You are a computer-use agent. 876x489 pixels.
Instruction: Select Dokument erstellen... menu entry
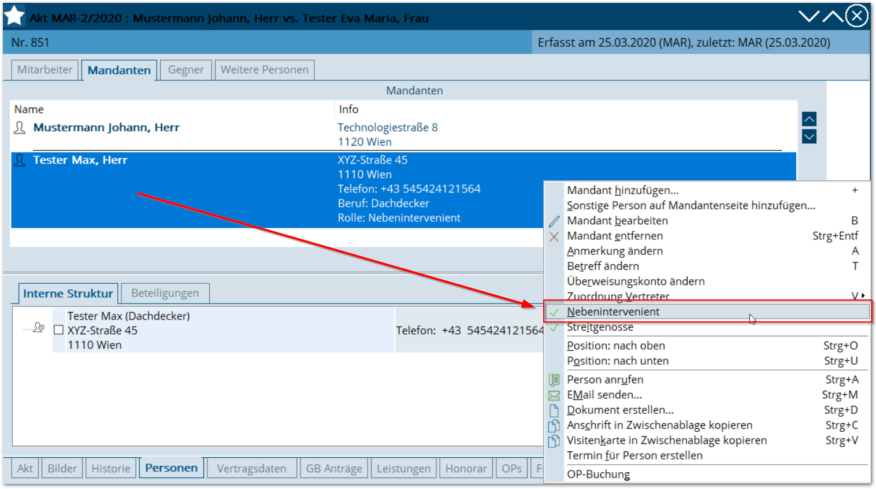(x=708, y=410)
